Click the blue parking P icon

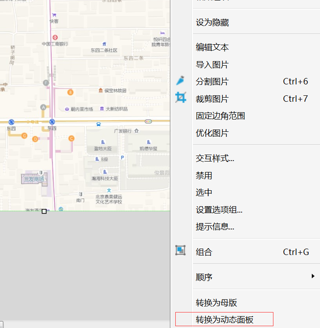click(122, 157)
